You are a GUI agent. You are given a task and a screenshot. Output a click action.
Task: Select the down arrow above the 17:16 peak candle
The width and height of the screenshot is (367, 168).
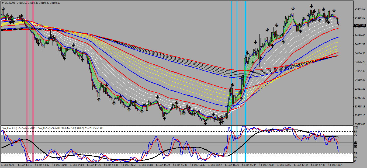293,9
